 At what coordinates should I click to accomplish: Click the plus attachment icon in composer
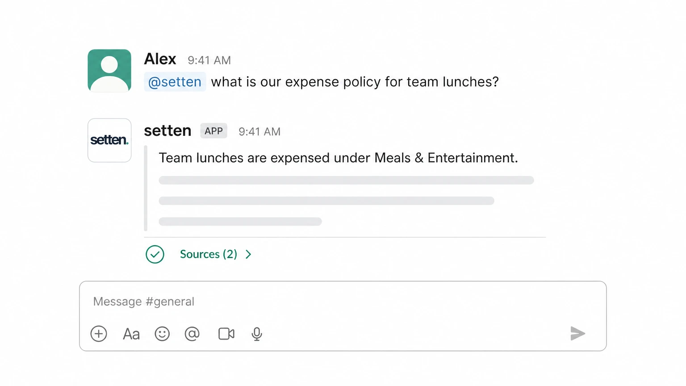point(99,334)
